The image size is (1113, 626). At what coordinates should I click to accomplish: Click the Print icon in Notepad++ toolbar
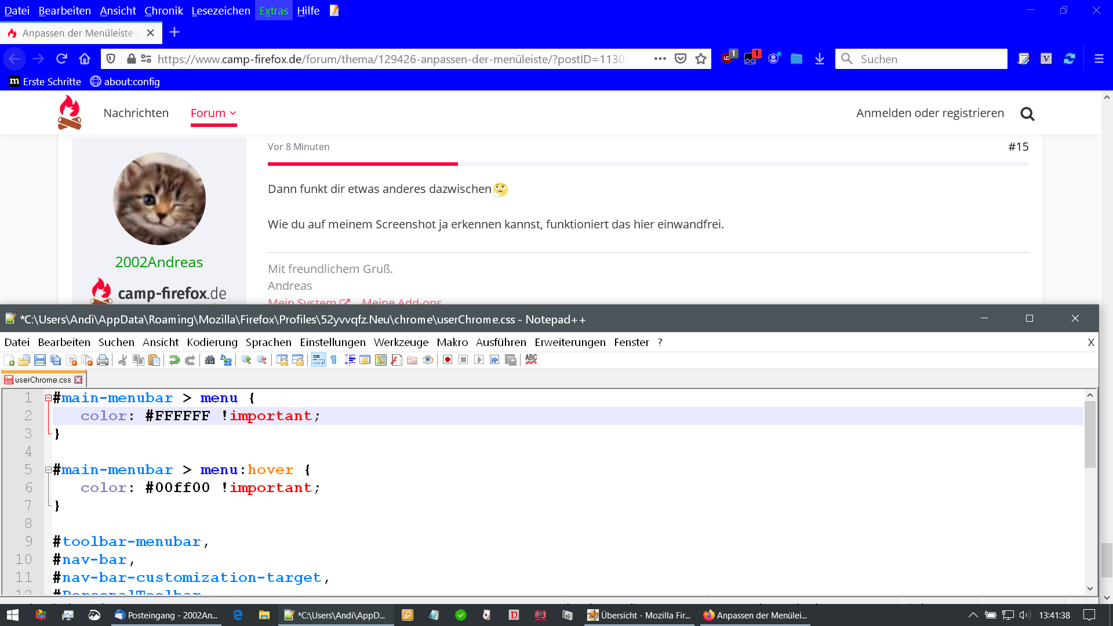click(x=103, y=360)
